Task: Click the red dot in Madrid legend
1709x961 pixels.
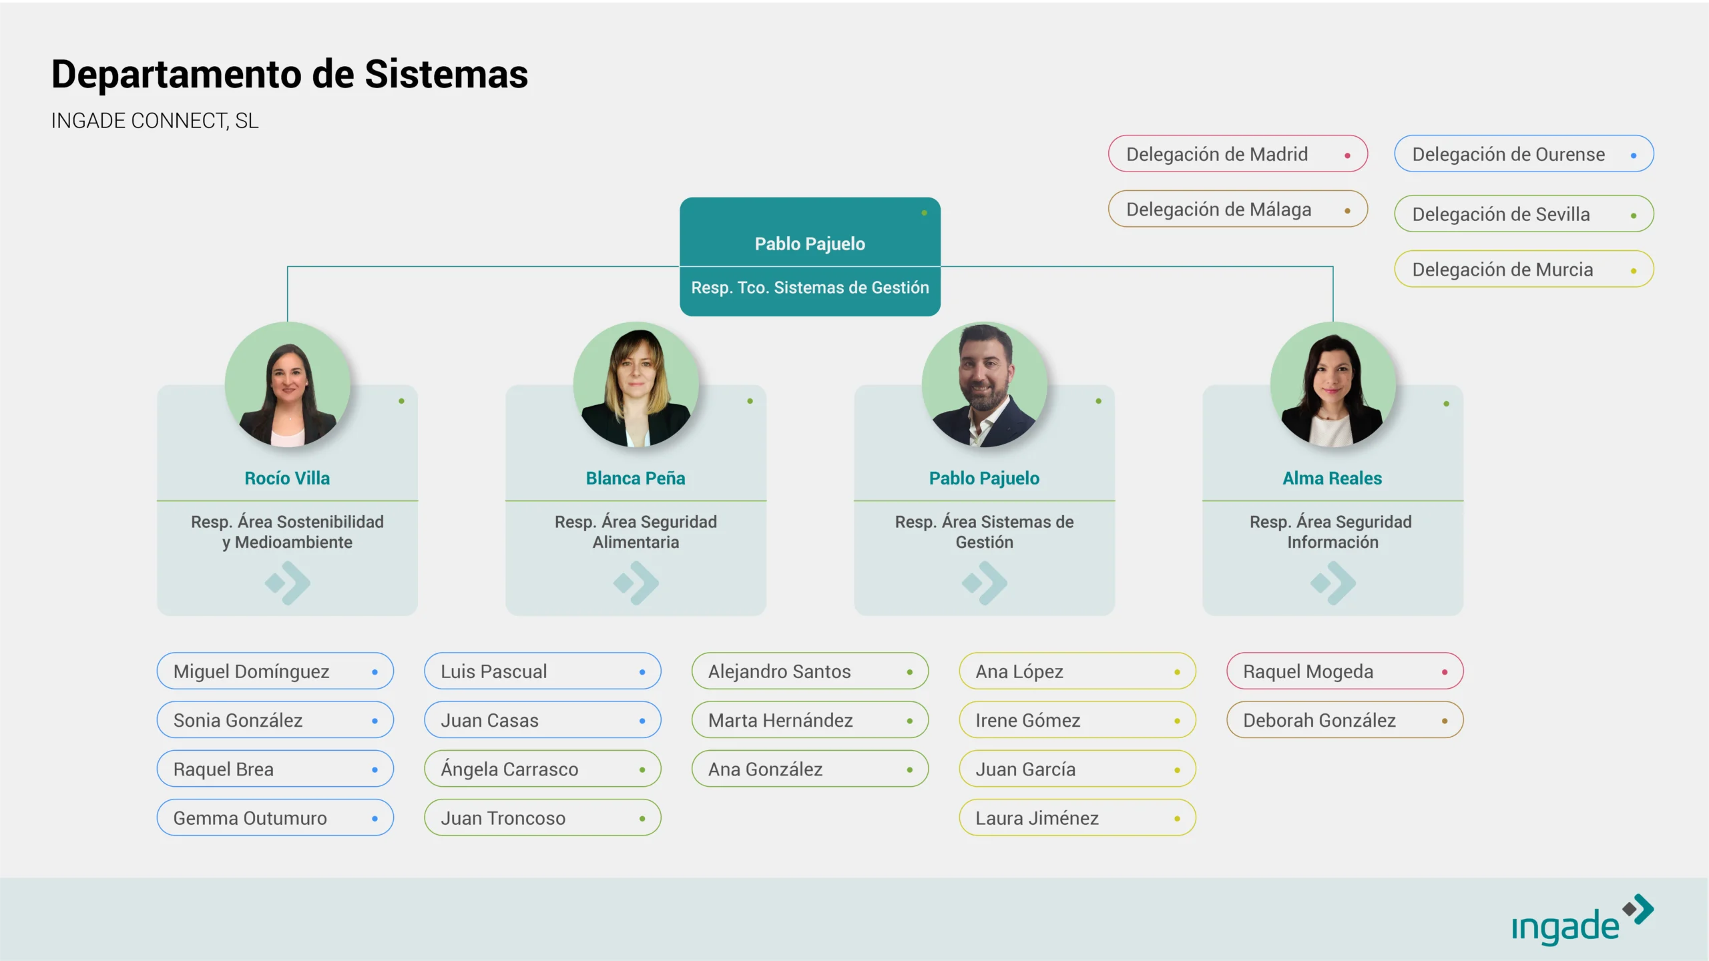Action: point(1347,155)
